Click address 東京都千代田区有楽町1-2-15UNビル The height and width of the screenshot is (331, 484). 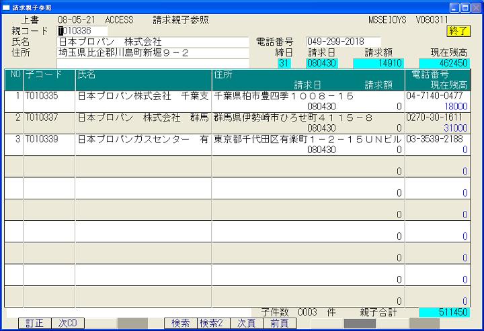point(307,139)
